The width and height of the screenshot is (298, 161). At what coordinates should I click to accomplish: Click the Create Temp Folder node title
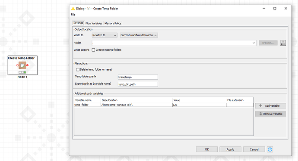coord(21,58)
